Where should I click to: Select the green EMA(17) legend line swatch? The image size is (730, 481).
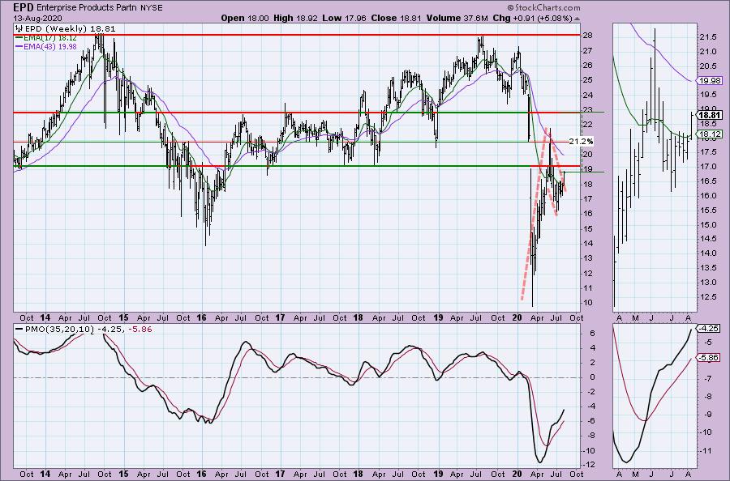[x=19, y=38]
